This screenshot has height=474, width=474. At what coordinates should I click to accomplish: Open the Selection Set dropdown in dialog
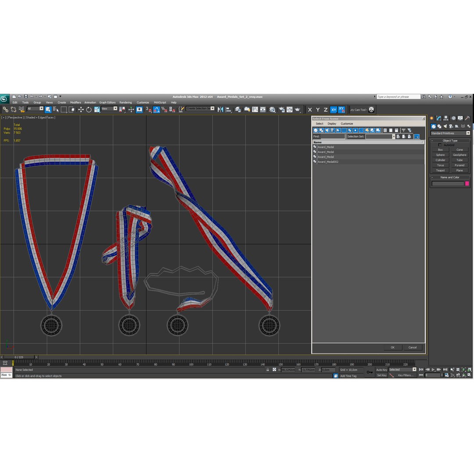point(394,136)
